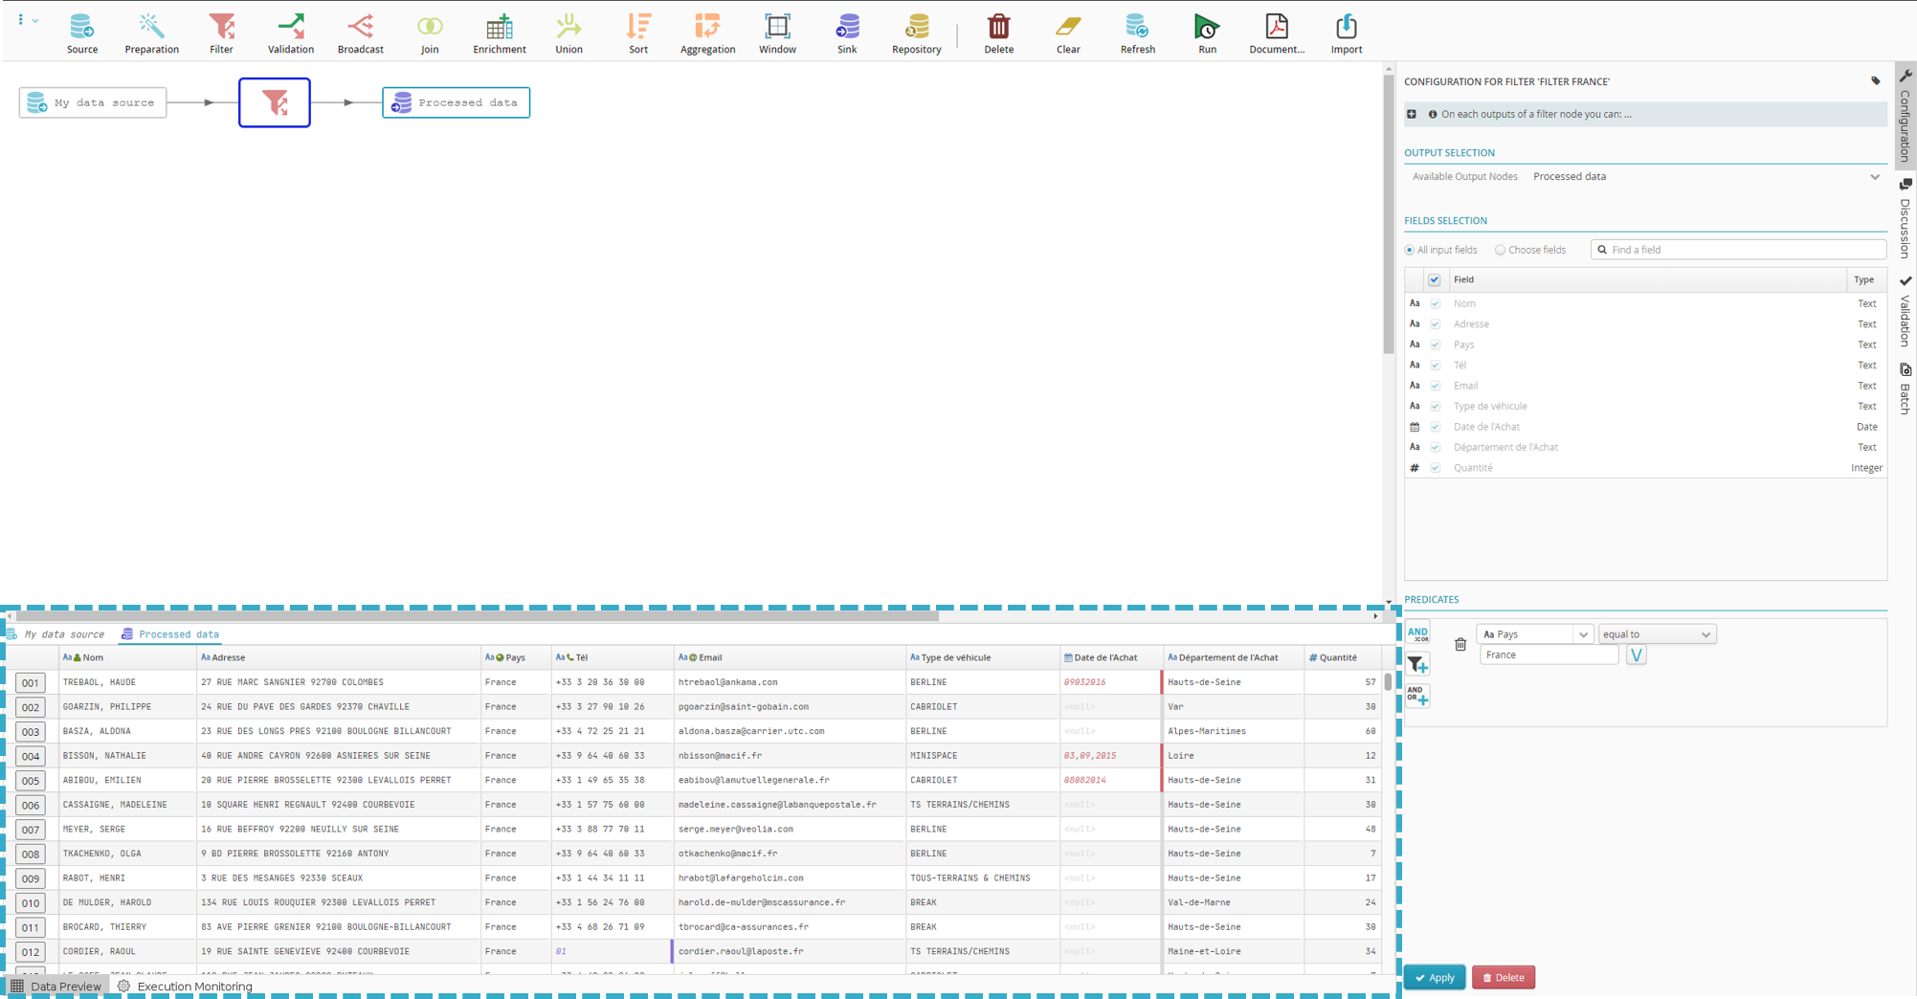Select the All input fields radio

coord(1410,251)
